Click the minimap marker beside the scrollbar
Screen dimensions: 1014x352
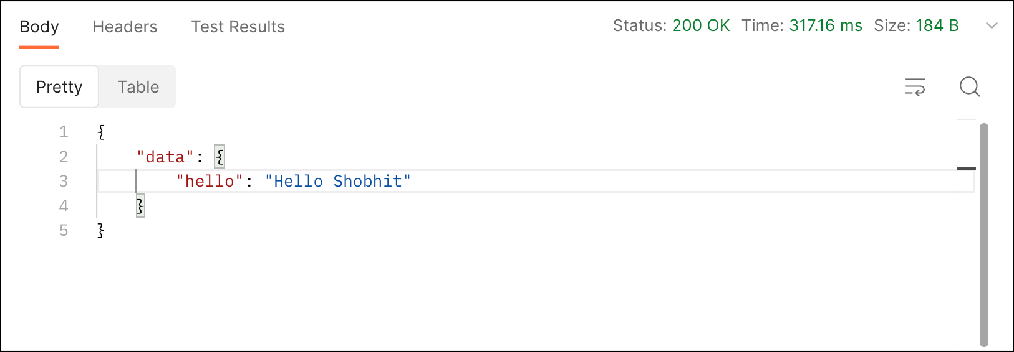point(966,169)
